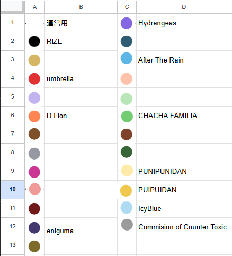This screenshot has width=232, height=256.
Task: Click the light blue circle next to IcyBlue
Action: coord(127,208)
